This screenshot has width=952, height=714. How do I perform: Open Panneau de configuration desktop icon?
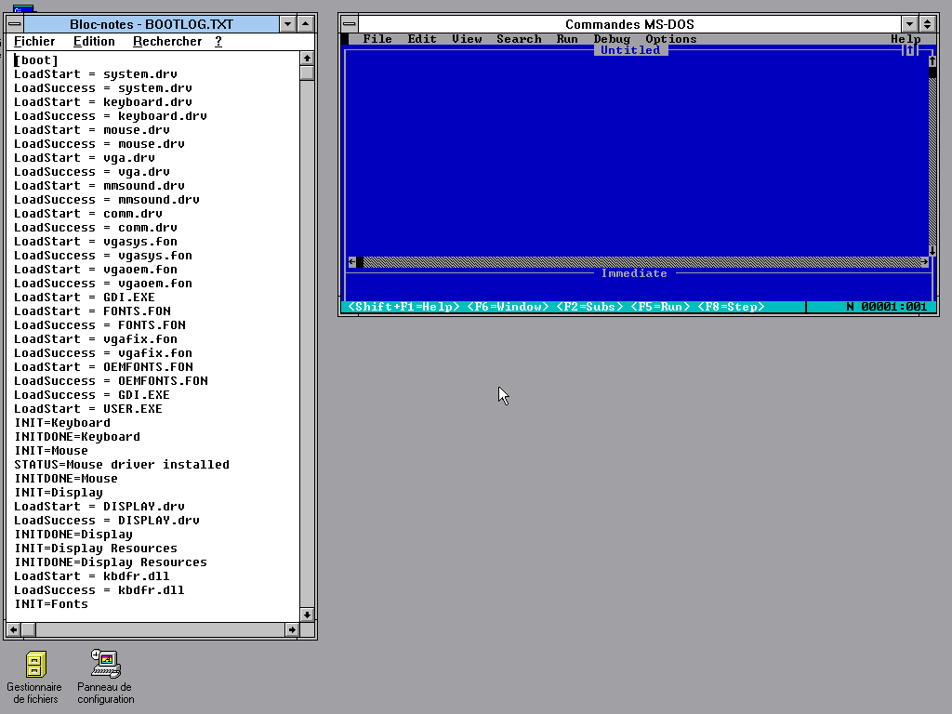pyautogui.click(x=105, y=665)
